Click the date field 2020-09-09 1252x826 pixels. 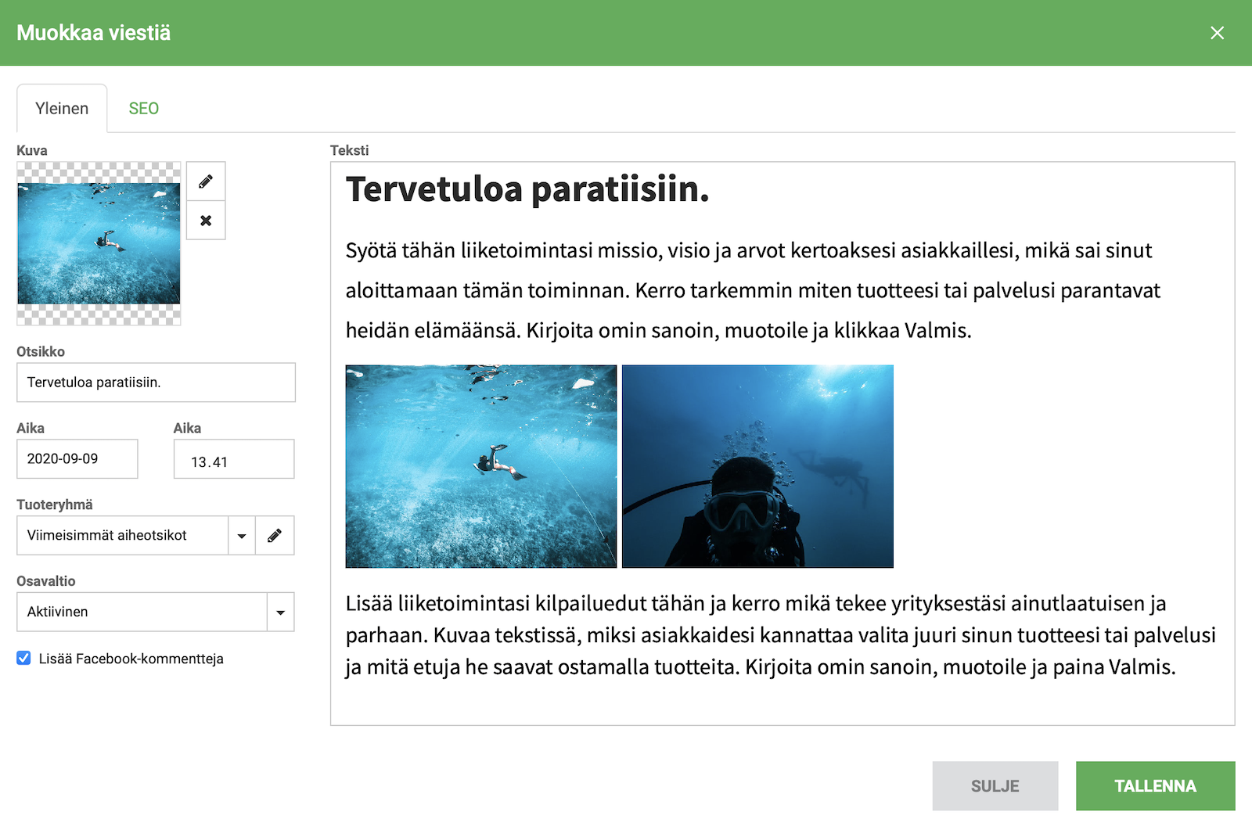pyautogui.click(x=77, y=459)
